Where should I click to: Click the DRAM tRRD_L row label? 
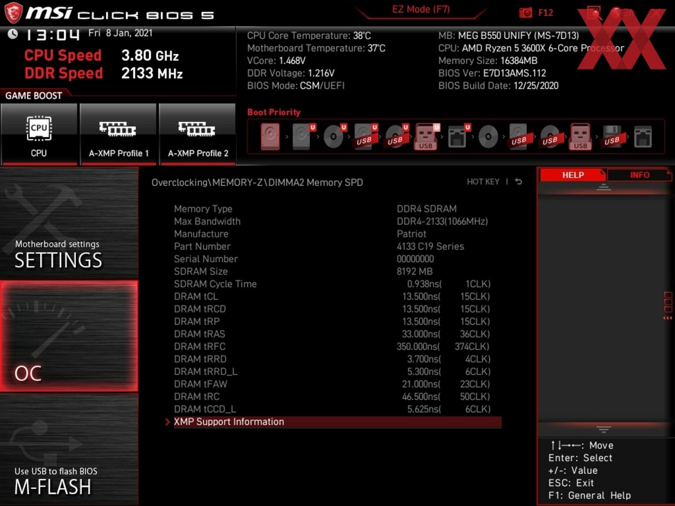point(205,372)
